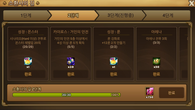Select the partially visible fifth mission card
The image size is (195, 110).
pos(183,54)
